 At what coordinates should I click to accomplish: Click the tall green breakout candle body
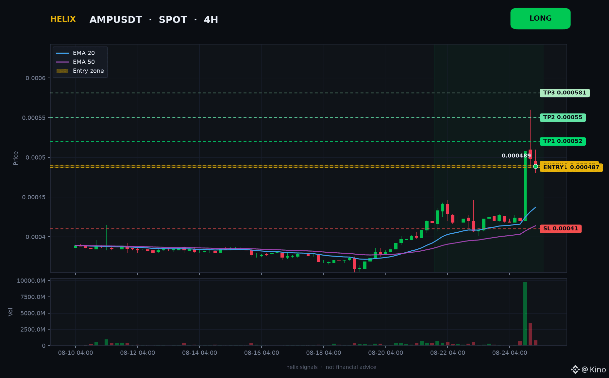(525, 186)
